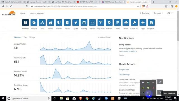
Task: Open the Brave rewards triangle icon
Action: point(147,6)
